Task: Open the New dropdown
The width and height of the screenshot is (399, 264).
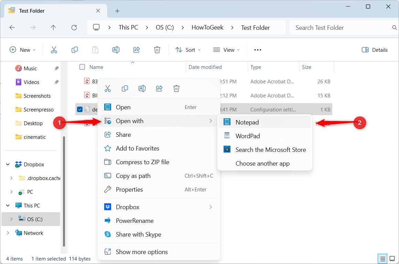Action: (x=22, y=50)
